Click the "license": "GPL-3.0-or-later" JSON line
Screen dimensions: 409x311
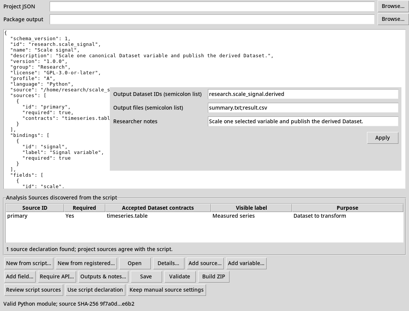[56, 73]
